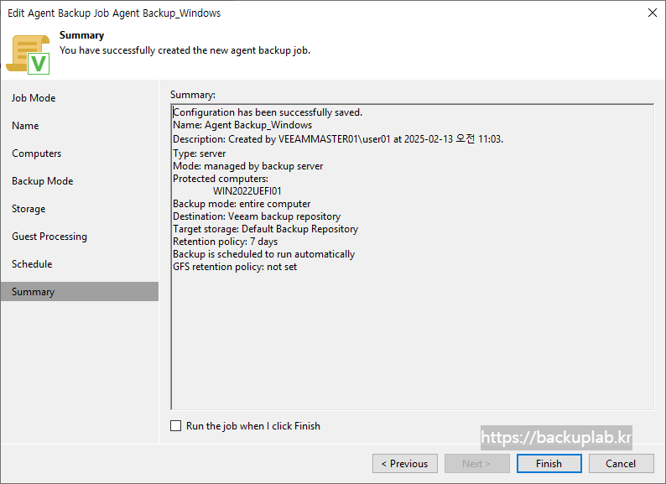
Task: Click the Summary scroll icon with green V
Action: pyautogui.click(x=28, y=55)
